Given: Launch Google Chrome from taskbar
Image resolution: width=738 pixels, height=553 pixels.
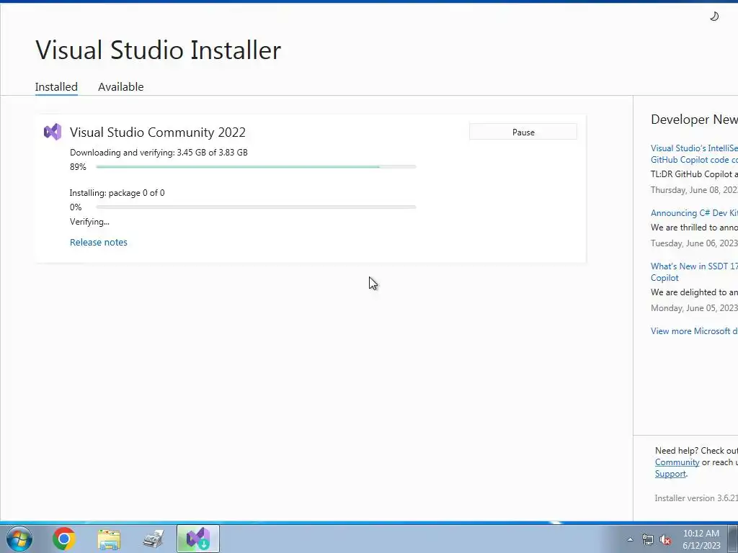Looking at the screenshot, I should click(x=64, y=539).
